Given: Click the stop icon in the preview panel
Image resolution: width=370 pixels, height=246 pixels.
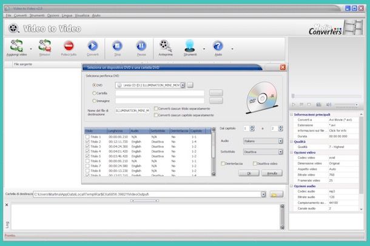Looking at the screenshot, I should (309, 104).
